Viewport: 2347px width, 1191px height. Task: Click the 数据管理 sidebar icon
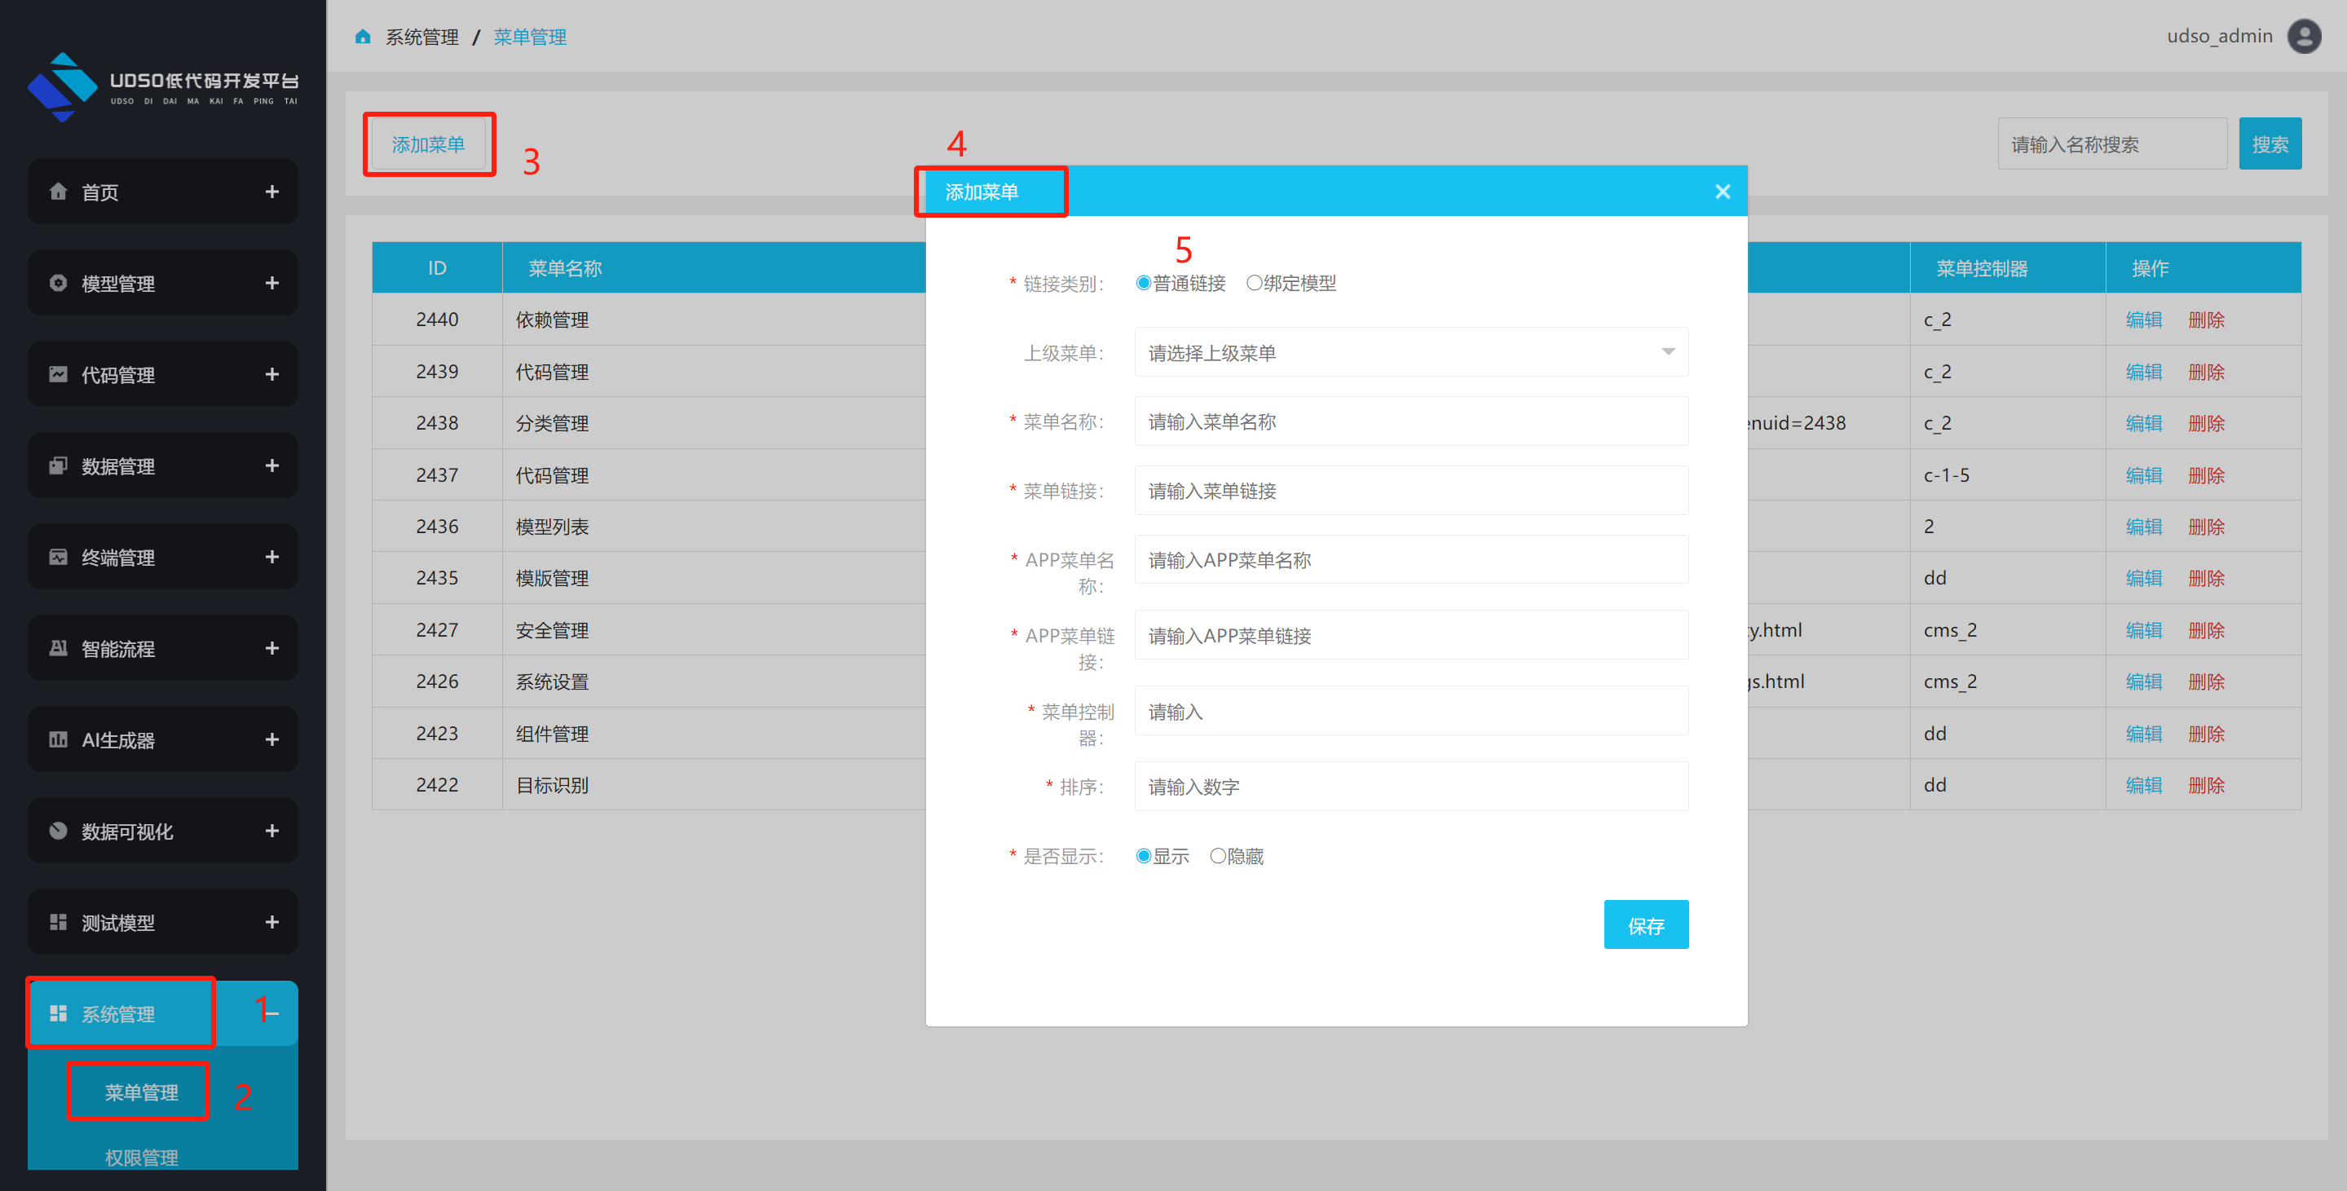click(x=59, y=465)
